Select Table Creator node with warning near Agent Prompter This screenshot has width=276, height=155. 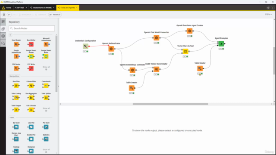pos(200,68)
